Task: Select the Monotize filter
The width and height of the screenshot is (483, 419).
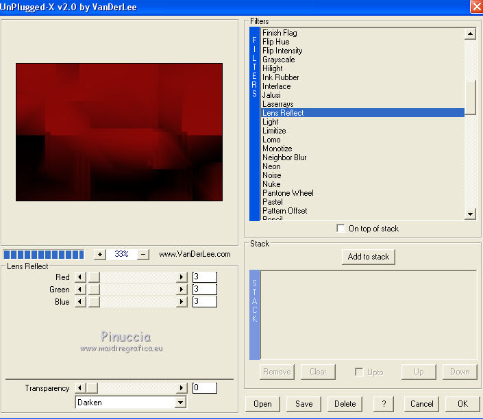Action: click(362, 149)
